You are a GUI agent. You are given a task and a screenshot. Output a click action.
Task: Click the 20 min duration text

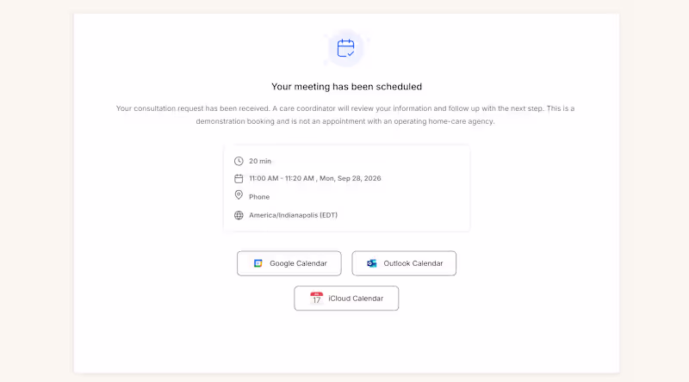pyautogui.click(x=260, y=161)
